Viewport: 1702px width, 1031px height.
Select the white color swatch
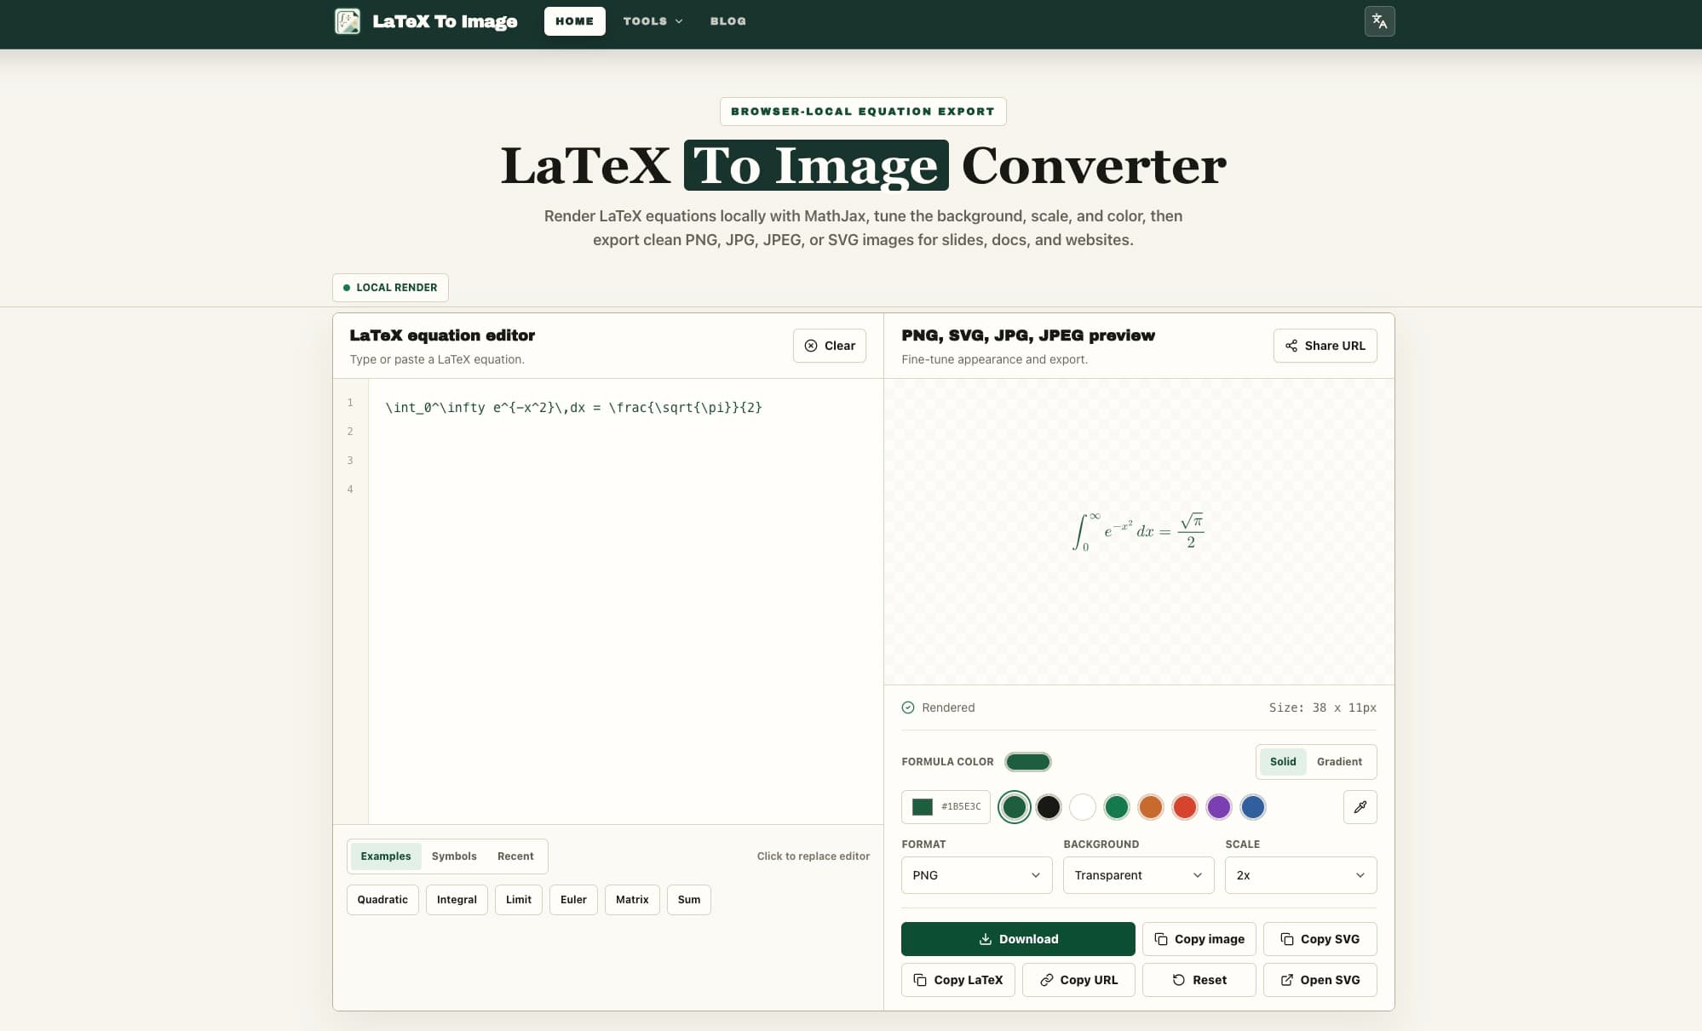click(x=1082, y=807)
